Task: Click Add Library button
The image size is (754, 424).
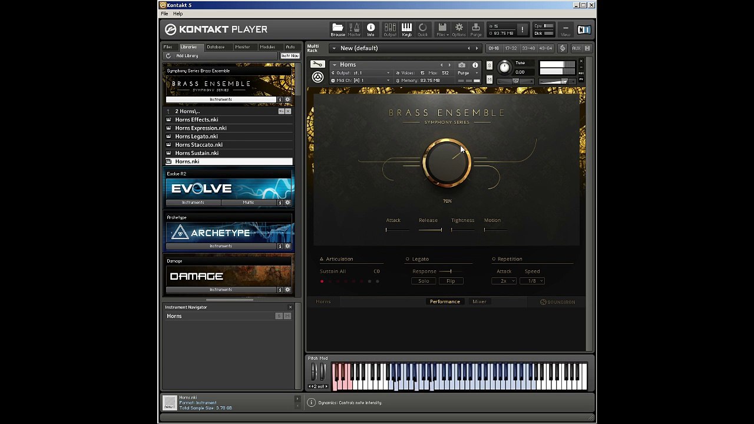Action: click(187, 56)
